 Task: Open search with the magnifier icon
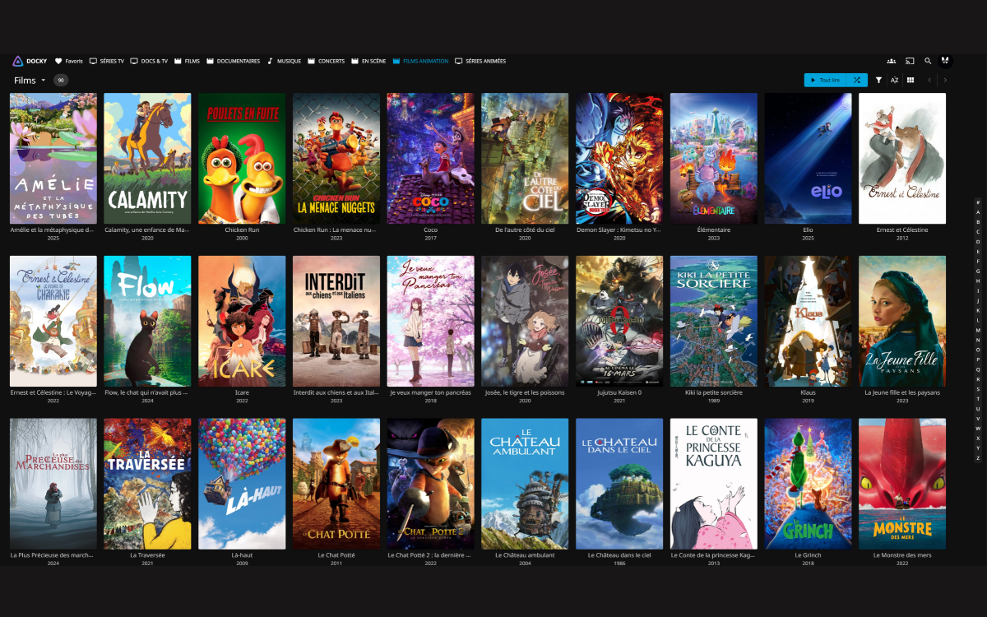928,61
